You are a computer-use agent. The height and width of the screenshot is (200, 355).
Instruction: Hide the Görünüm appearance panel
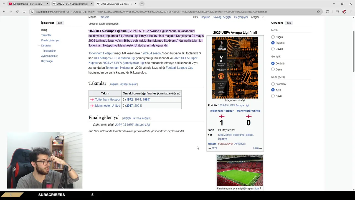tap(289, 23)
